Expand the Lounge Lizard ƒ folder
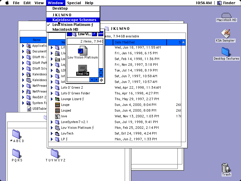The image size is (241, 181). 52,99
